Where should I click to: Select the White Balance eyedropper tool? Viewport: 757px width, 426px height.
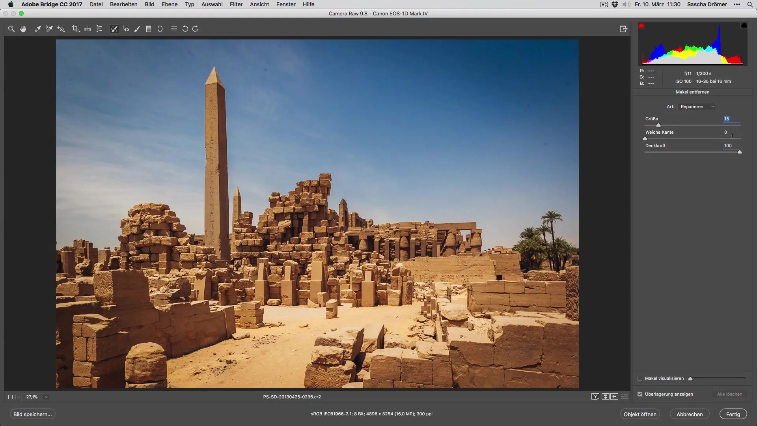pos(38,29)
